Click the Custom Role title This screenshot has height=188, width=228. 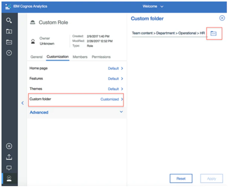click(x=53, y=23)
